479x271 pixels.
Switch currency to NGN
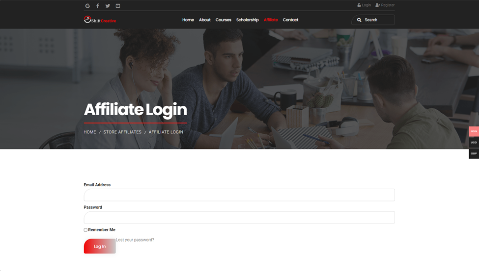pyautogui.click(x=474, y=131)
